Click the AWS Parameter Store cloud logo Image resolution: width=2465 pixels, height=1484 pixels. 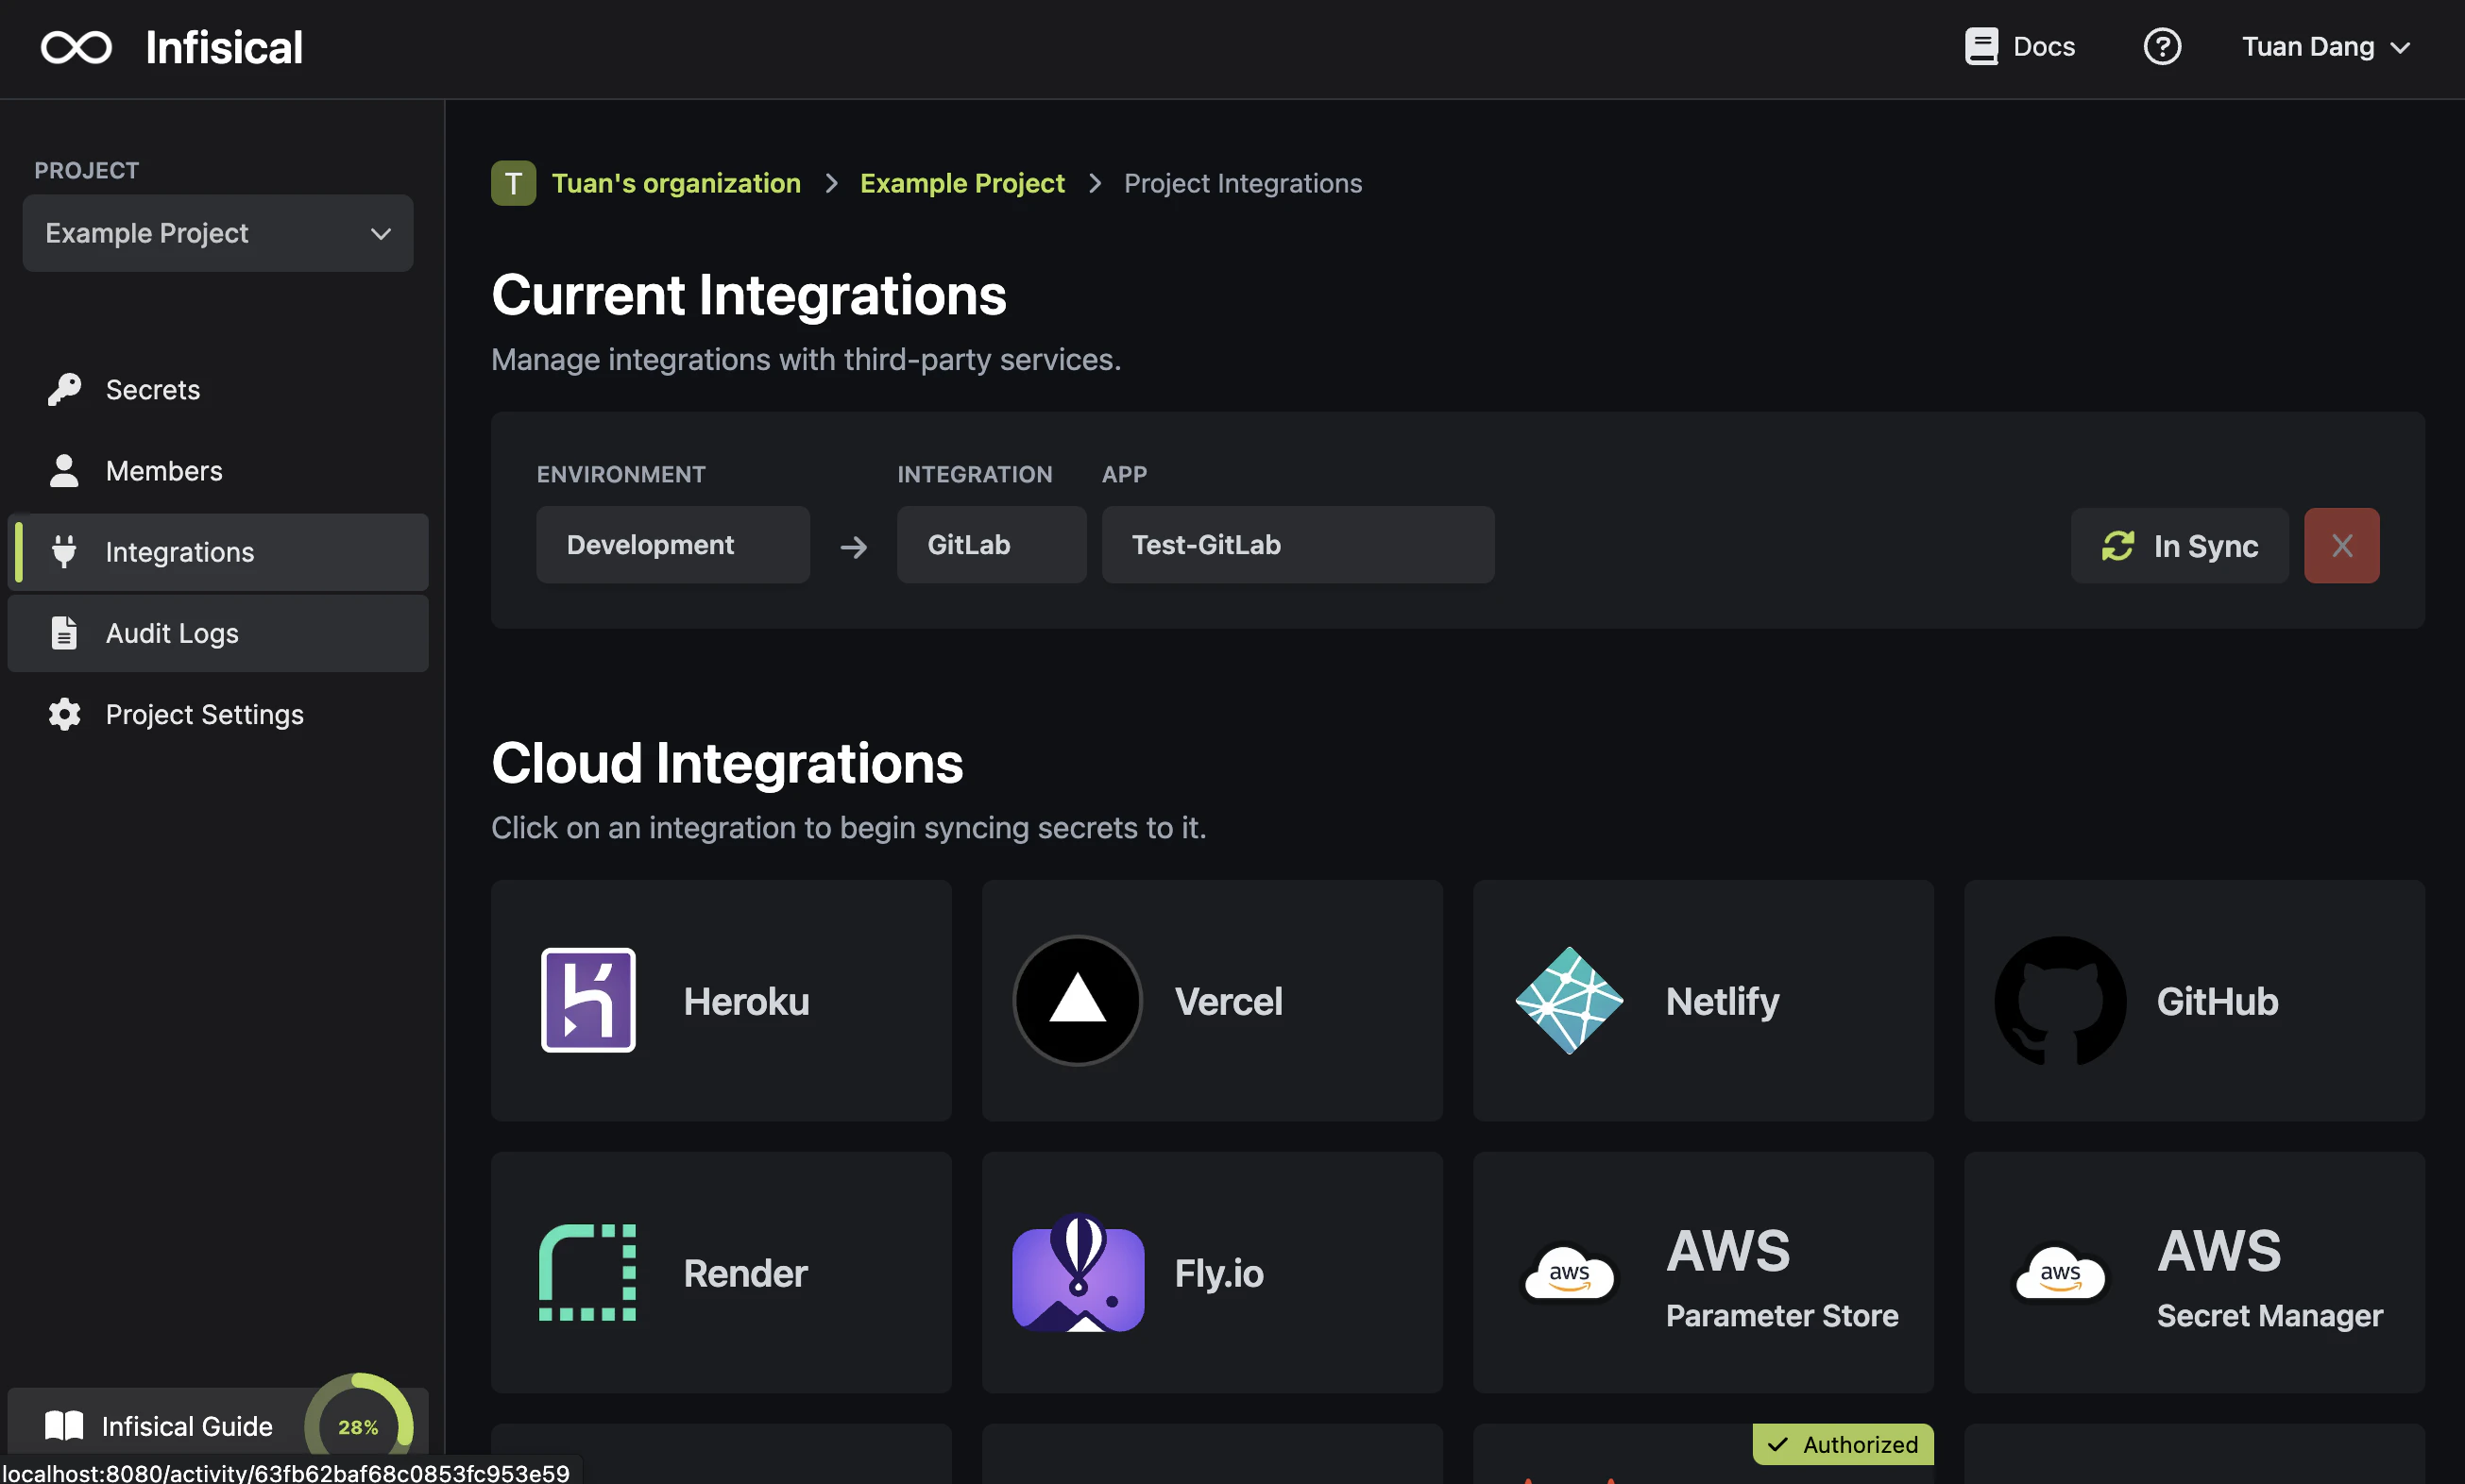pos(1569,1273)
